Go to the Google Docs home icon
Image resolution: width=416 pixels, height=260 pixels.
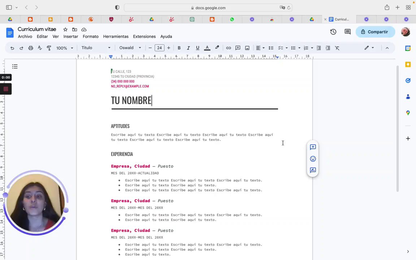(10, 32)
